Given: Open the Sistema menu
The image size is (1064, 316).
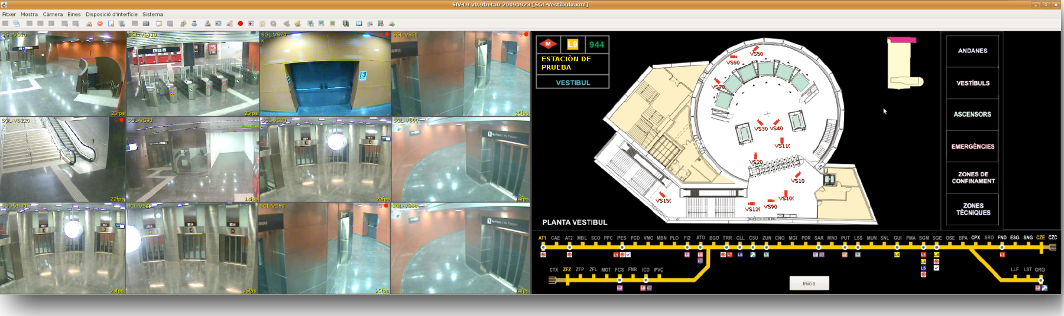Looking at the screenshot, I should coord(153,14).
